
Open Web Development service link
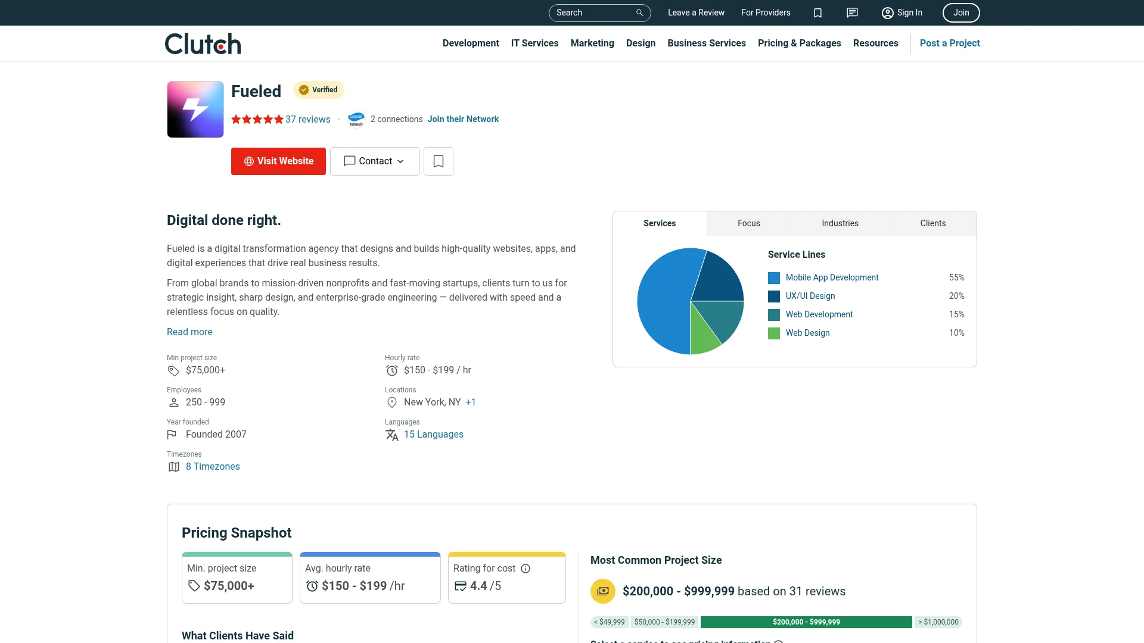tap(819, 314)
